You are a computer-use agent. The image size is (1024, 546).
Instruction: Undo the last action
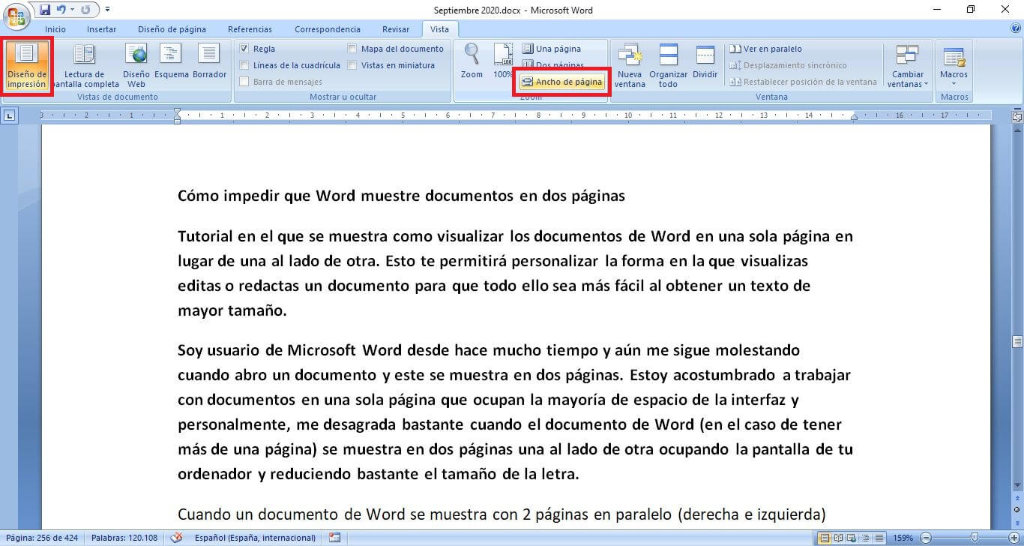click(x=61, y=10)
